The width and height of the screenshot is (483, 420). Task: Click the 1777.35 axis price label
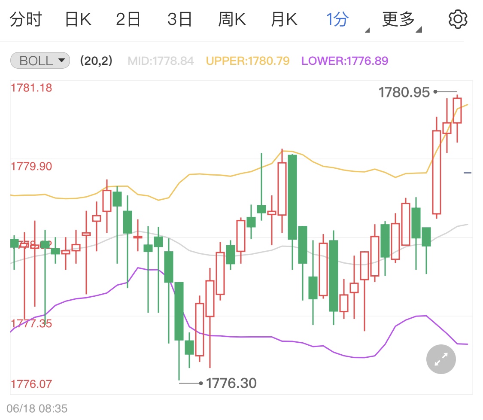point(31,323)
